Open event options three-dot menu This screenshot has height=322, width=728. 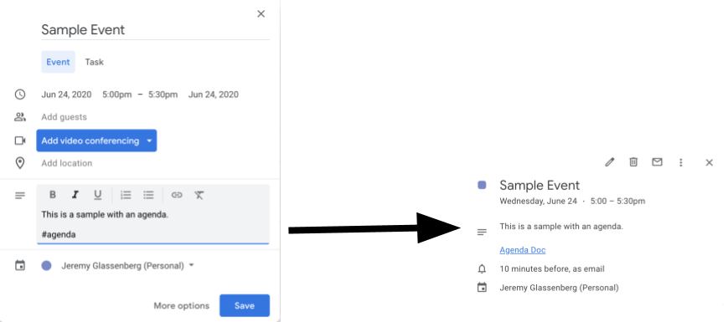[x=680, y=162]
